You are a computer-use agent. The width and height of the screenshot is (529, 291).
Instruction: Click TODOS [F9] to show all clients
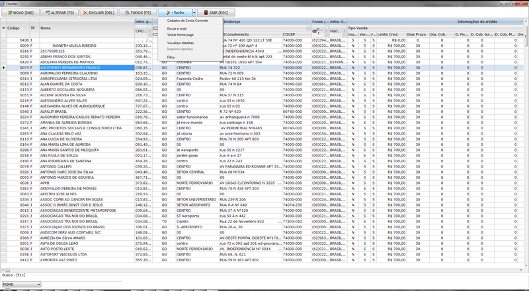pyautogui.click(x=138, y=13)
